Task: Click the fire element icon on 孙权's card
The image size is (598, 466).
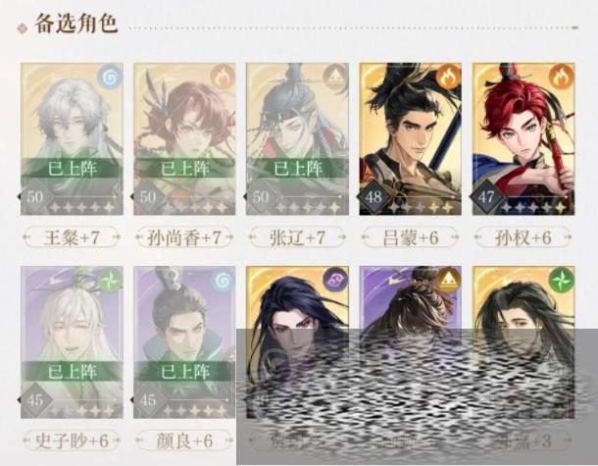Action: coord(561,78)
